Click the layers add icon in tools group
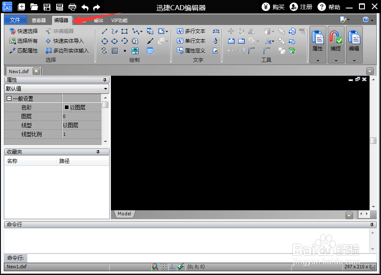 [x=292, y=51]
